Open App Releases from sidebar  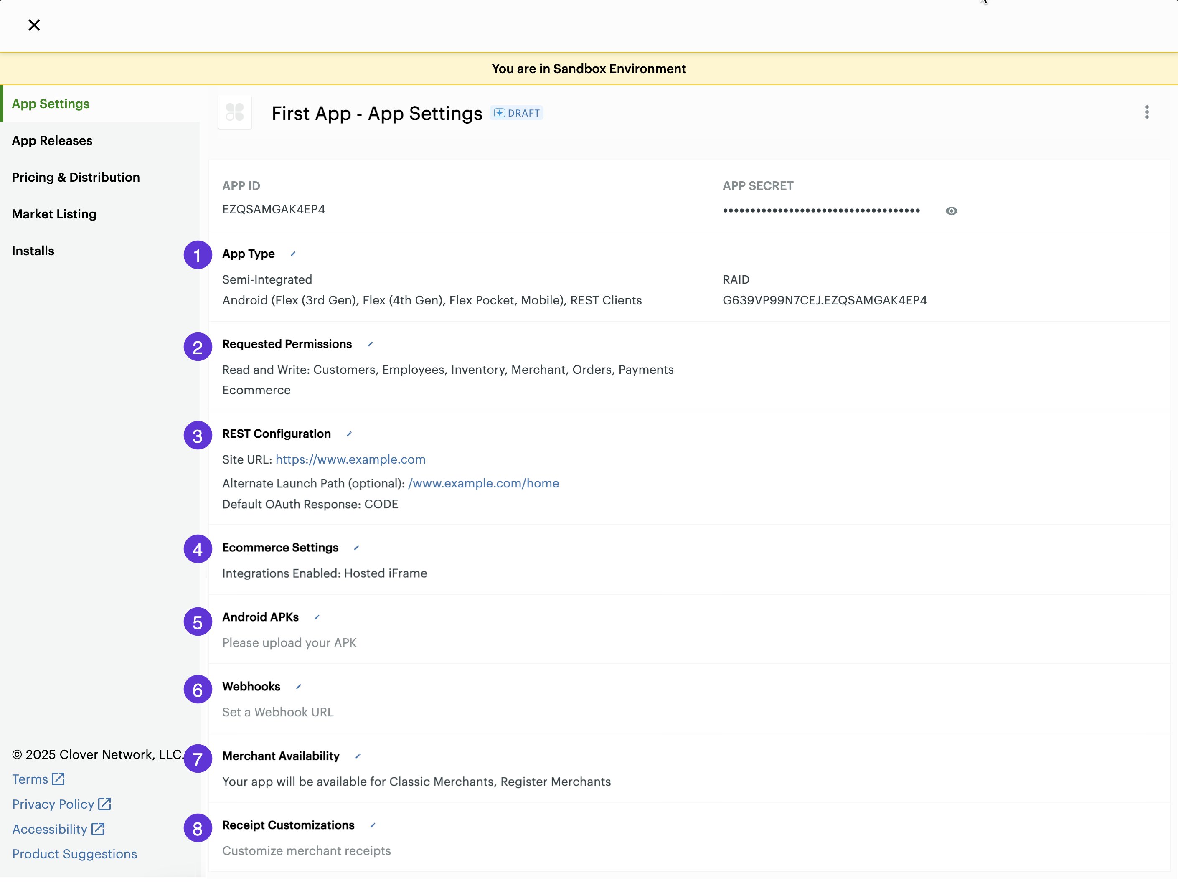tap(52, 140)
